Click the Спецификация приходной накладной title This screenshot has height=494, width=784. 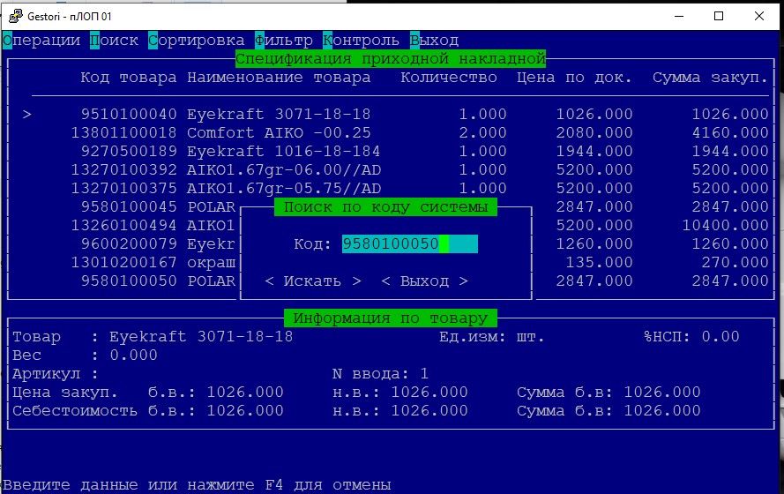(x=391, y=58)
